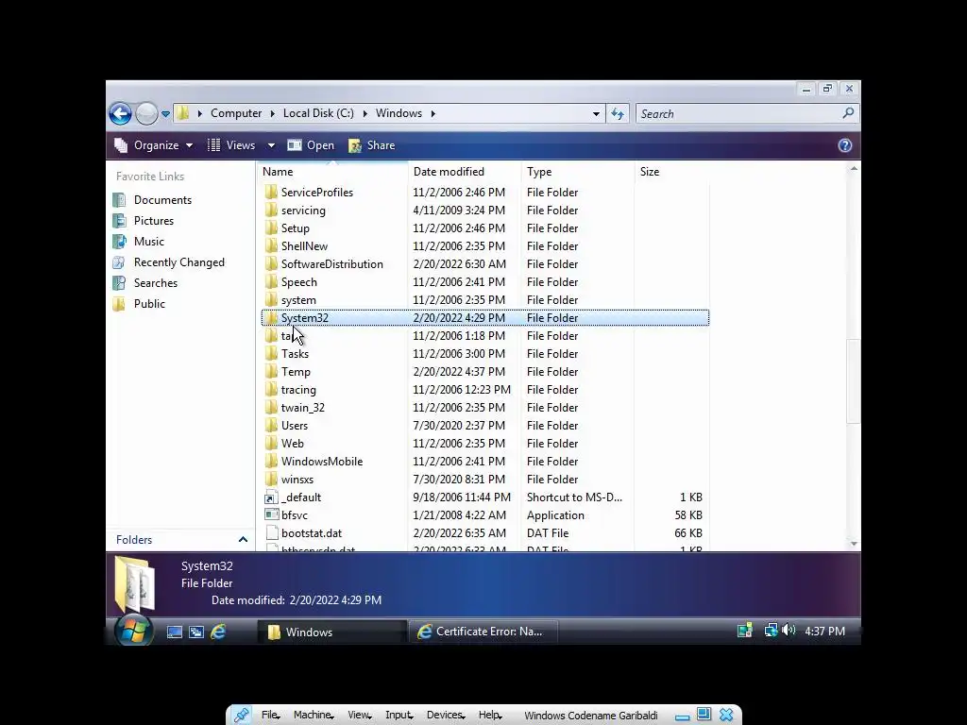
Task: Click the Views toolbar button
Action: (x=232, y=145)
